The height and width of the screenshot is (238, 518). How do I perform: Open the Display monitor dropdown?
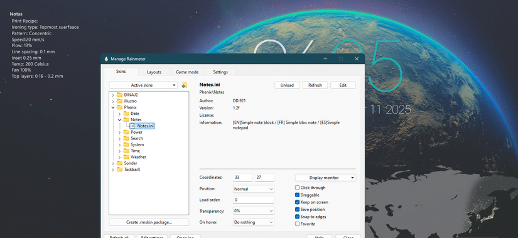point(325,178)
